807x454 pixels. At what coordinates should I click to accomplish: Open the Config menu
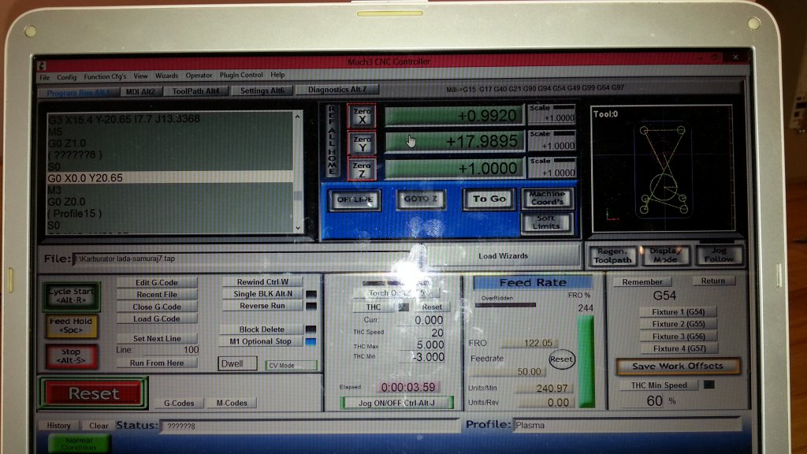click(x=66, y=76)
